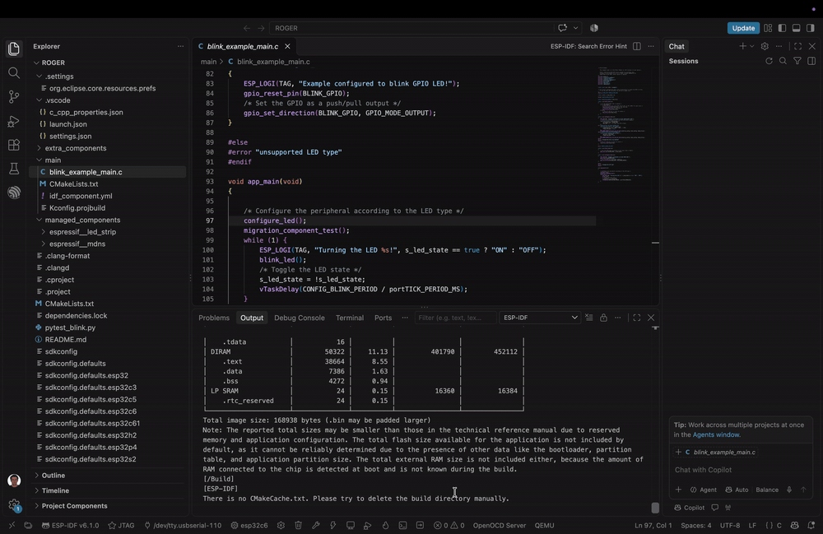The image size is (823, 534).
Task: Toggle the bottom panel layout icon
Action: point(796,28)
